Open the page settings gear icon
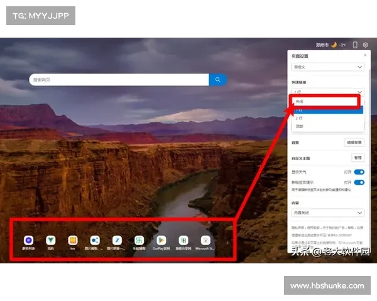 [366, 45]
